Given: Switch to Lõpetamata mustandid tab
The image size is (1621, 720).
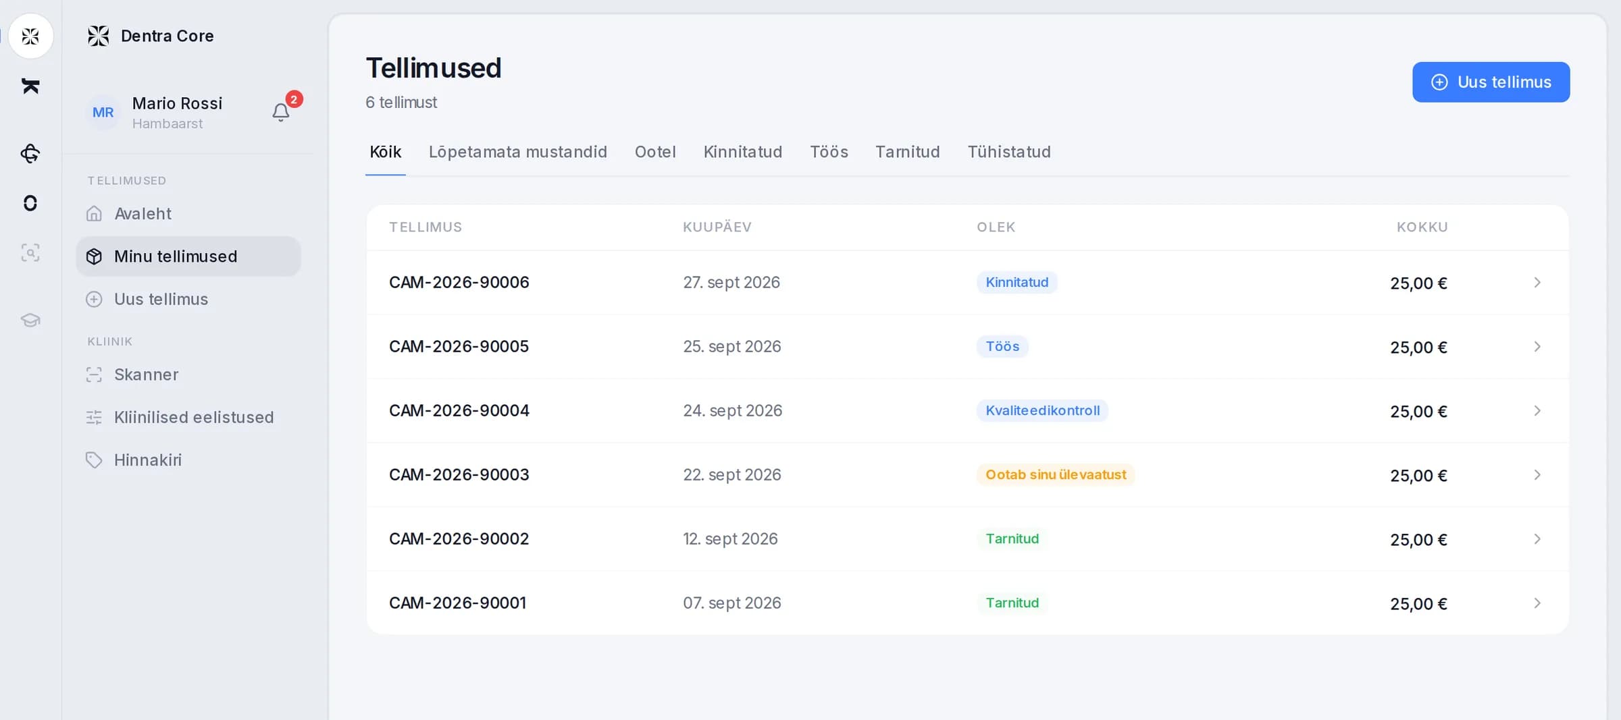Looking at the screenshot, I should coord(518,152).
